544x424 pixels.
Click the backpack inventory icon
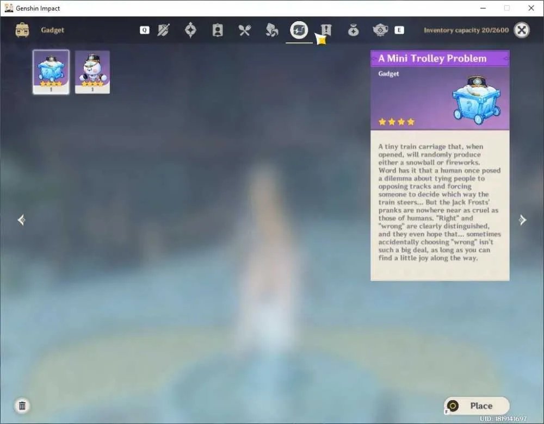22,30
